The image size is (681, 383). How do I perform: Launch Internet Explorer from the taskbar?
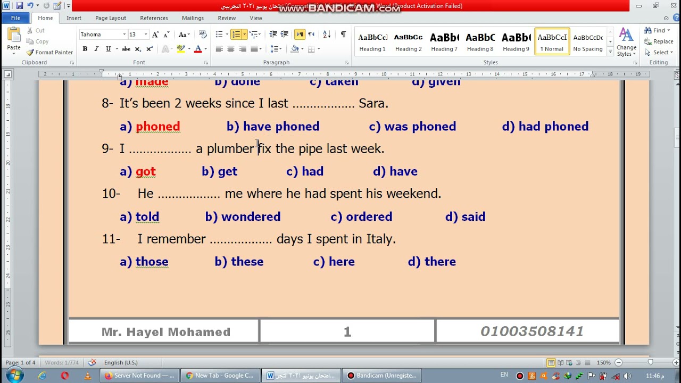coord(42,376)
